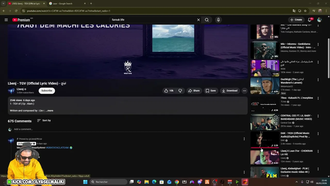Image resolution: width=330 pixels, height=186 pixels.
Task: Open the CENTRAL CEE BAND4BAND video title
Action: 296,117
